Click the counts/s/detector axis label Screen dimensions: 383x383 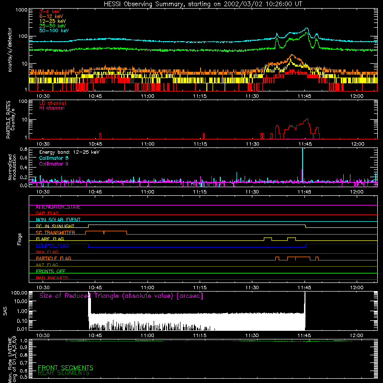pyautogui.click(x=10, y=50)
